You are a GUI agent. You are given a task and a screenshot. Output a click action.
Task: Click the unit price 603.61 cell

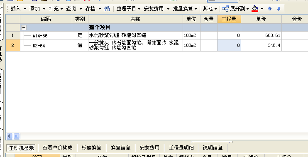pos(261,35)
